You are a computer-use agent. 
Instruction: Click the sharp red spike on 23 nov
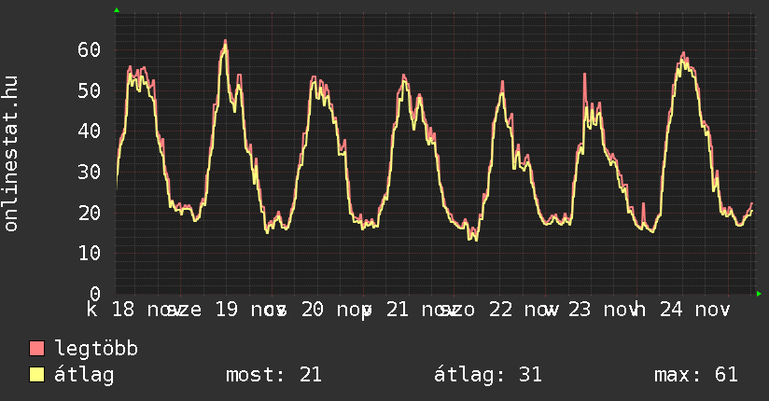(584, 75)
